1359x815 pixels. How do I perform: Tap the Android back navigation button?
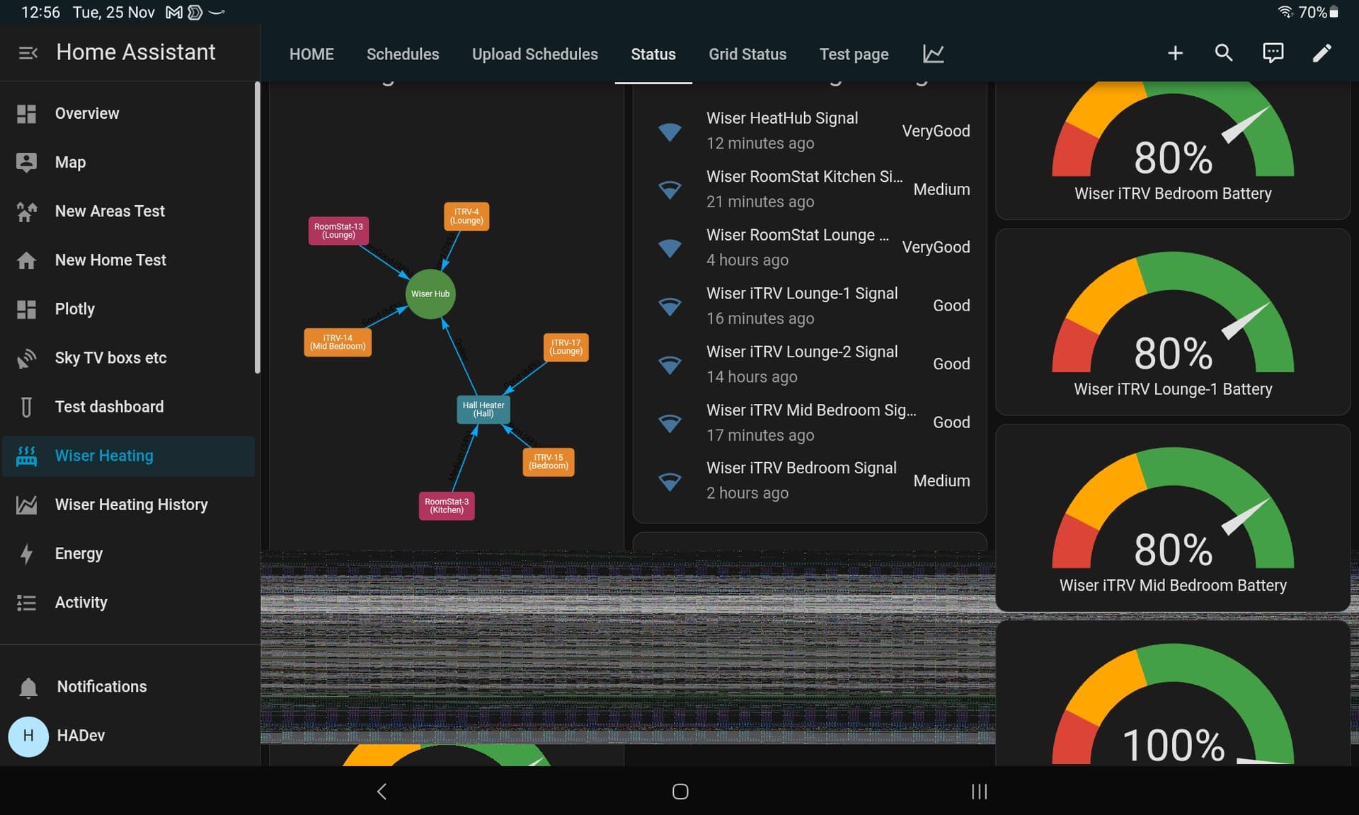pos(382,791)
